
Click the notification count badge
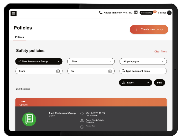[x=155, y=12]
